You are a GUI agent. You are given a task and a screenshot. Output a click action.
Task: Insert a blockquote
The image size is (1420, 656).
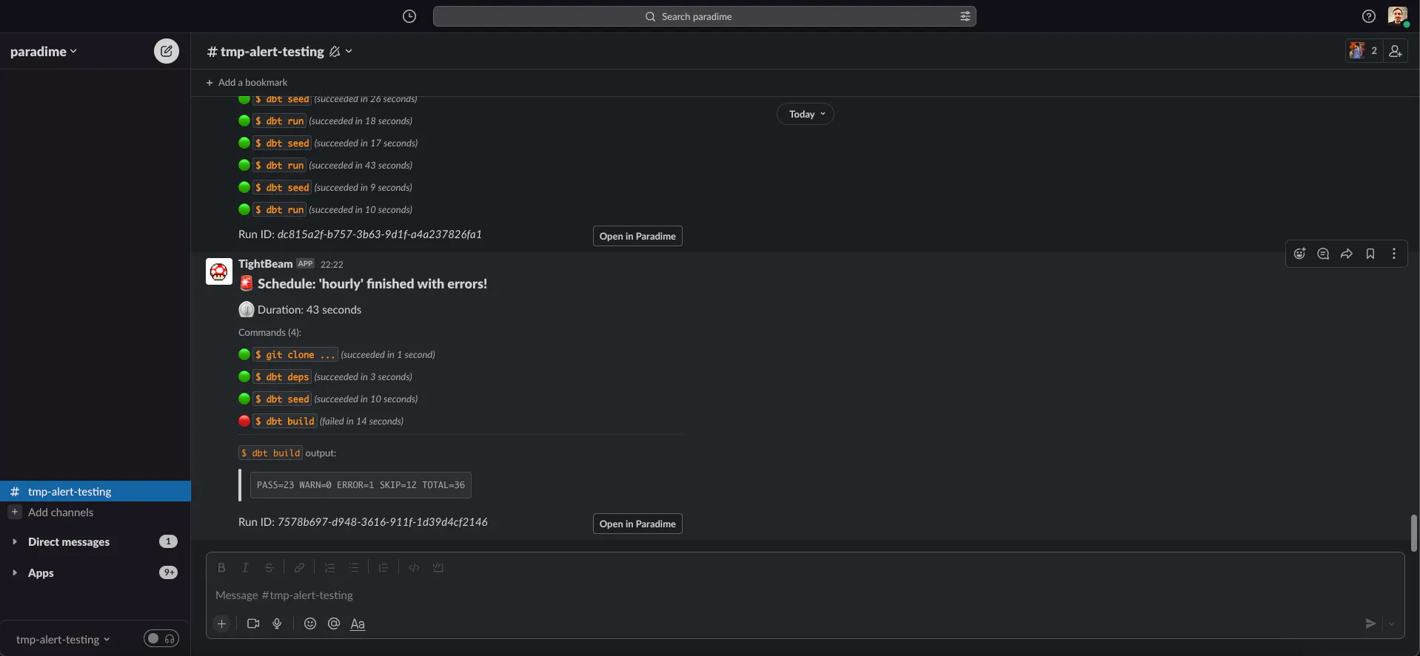pos(384,568)
